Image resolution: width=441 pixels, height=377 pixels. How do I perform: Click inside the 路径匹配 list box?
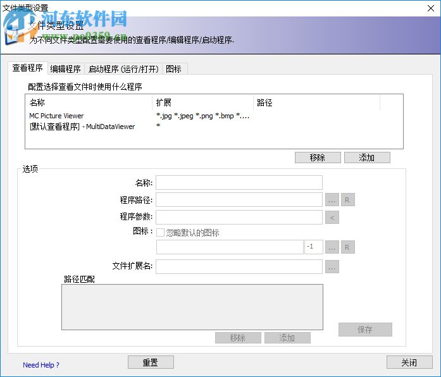(x=192, y=307)
